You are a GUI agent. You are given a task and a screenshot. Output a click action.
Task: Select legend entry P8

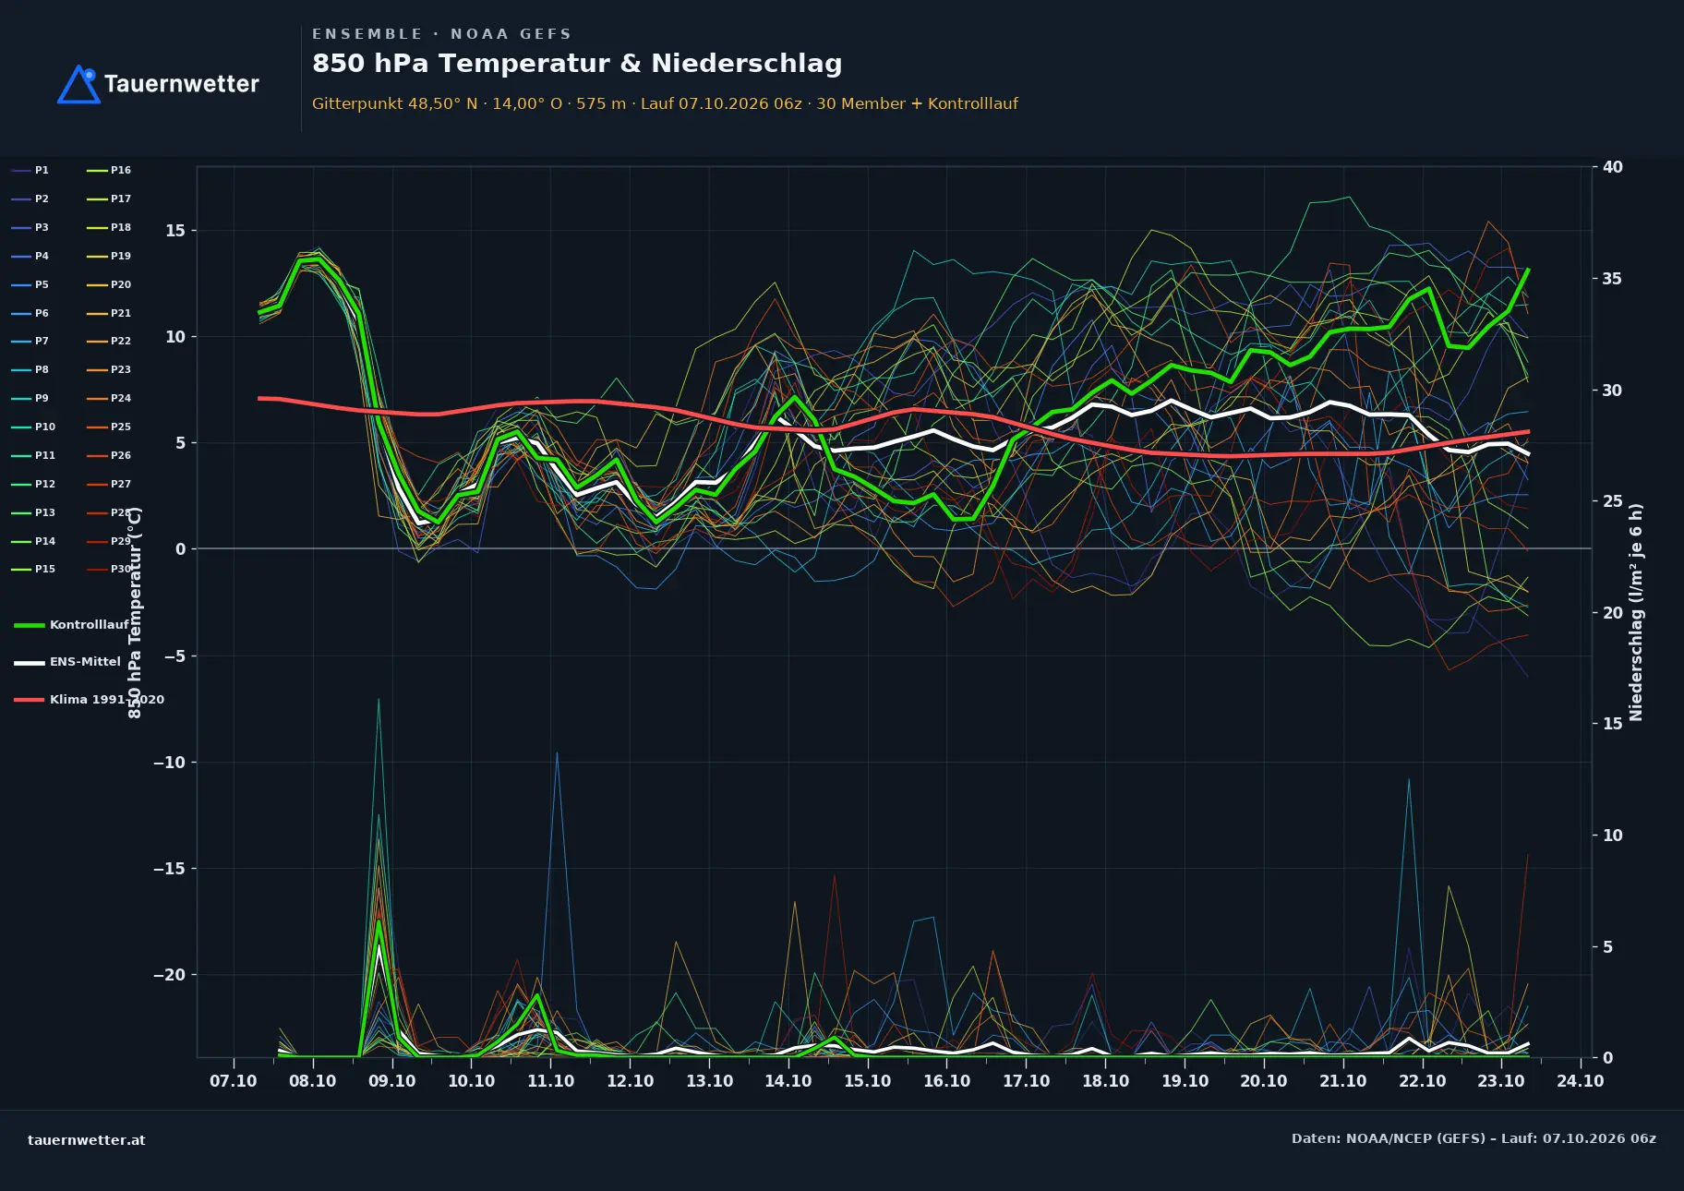(30, 370)
